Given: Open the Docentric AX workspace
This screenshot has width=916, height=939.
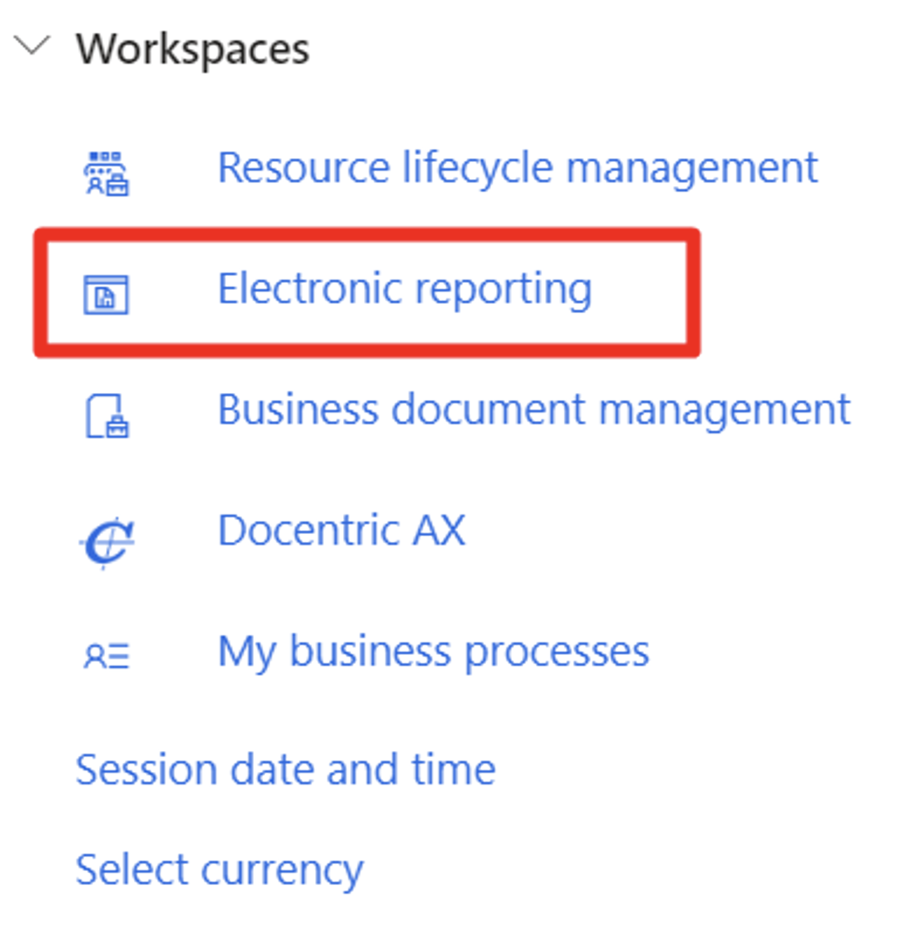Looking at the screenshot, I should click(342, 530).
